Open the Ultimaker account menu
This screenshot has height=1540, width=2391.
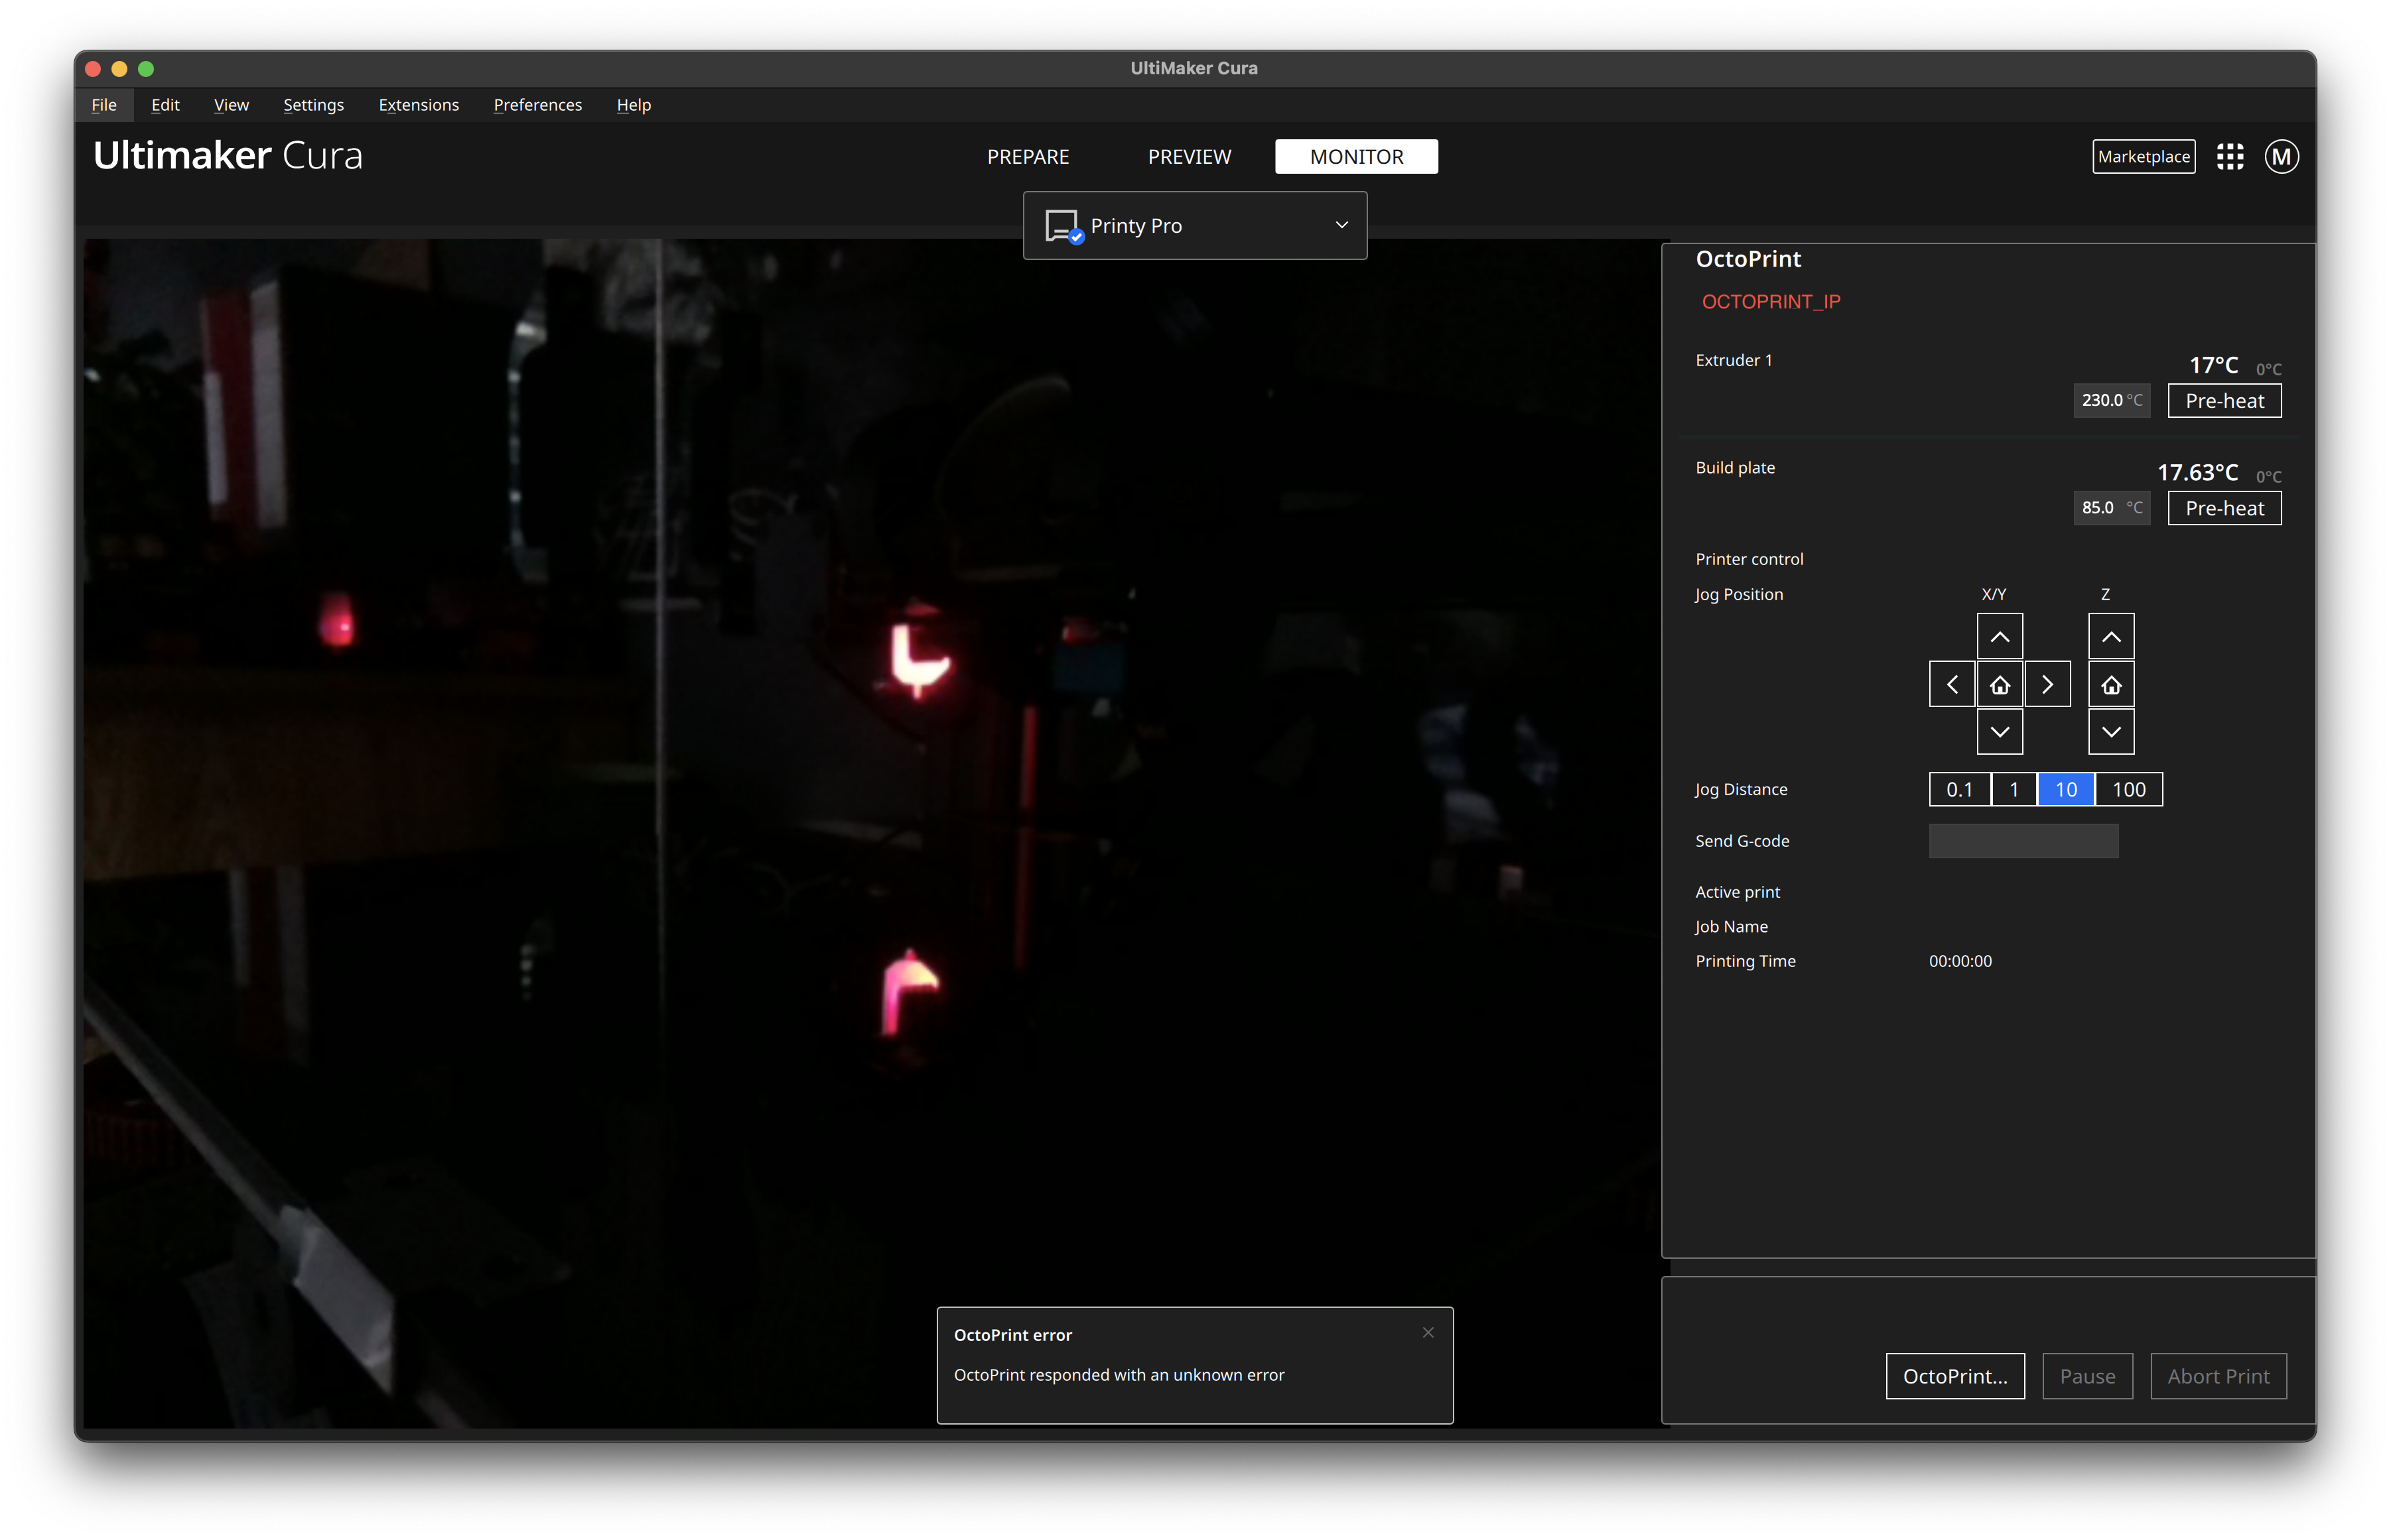click(2280, 156)
